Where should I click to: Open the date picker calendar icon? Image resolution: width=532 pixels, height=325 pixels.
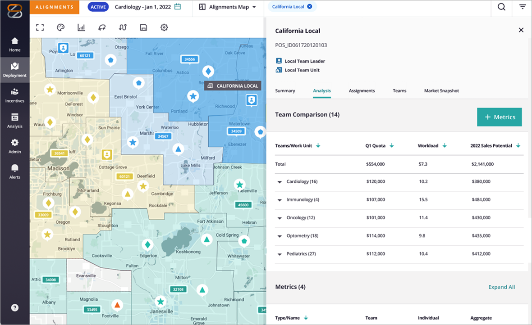tap(178, 7)
